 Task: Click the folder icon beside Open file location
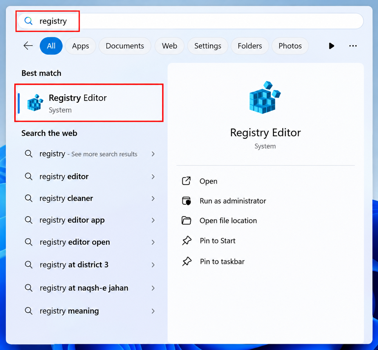186,221
